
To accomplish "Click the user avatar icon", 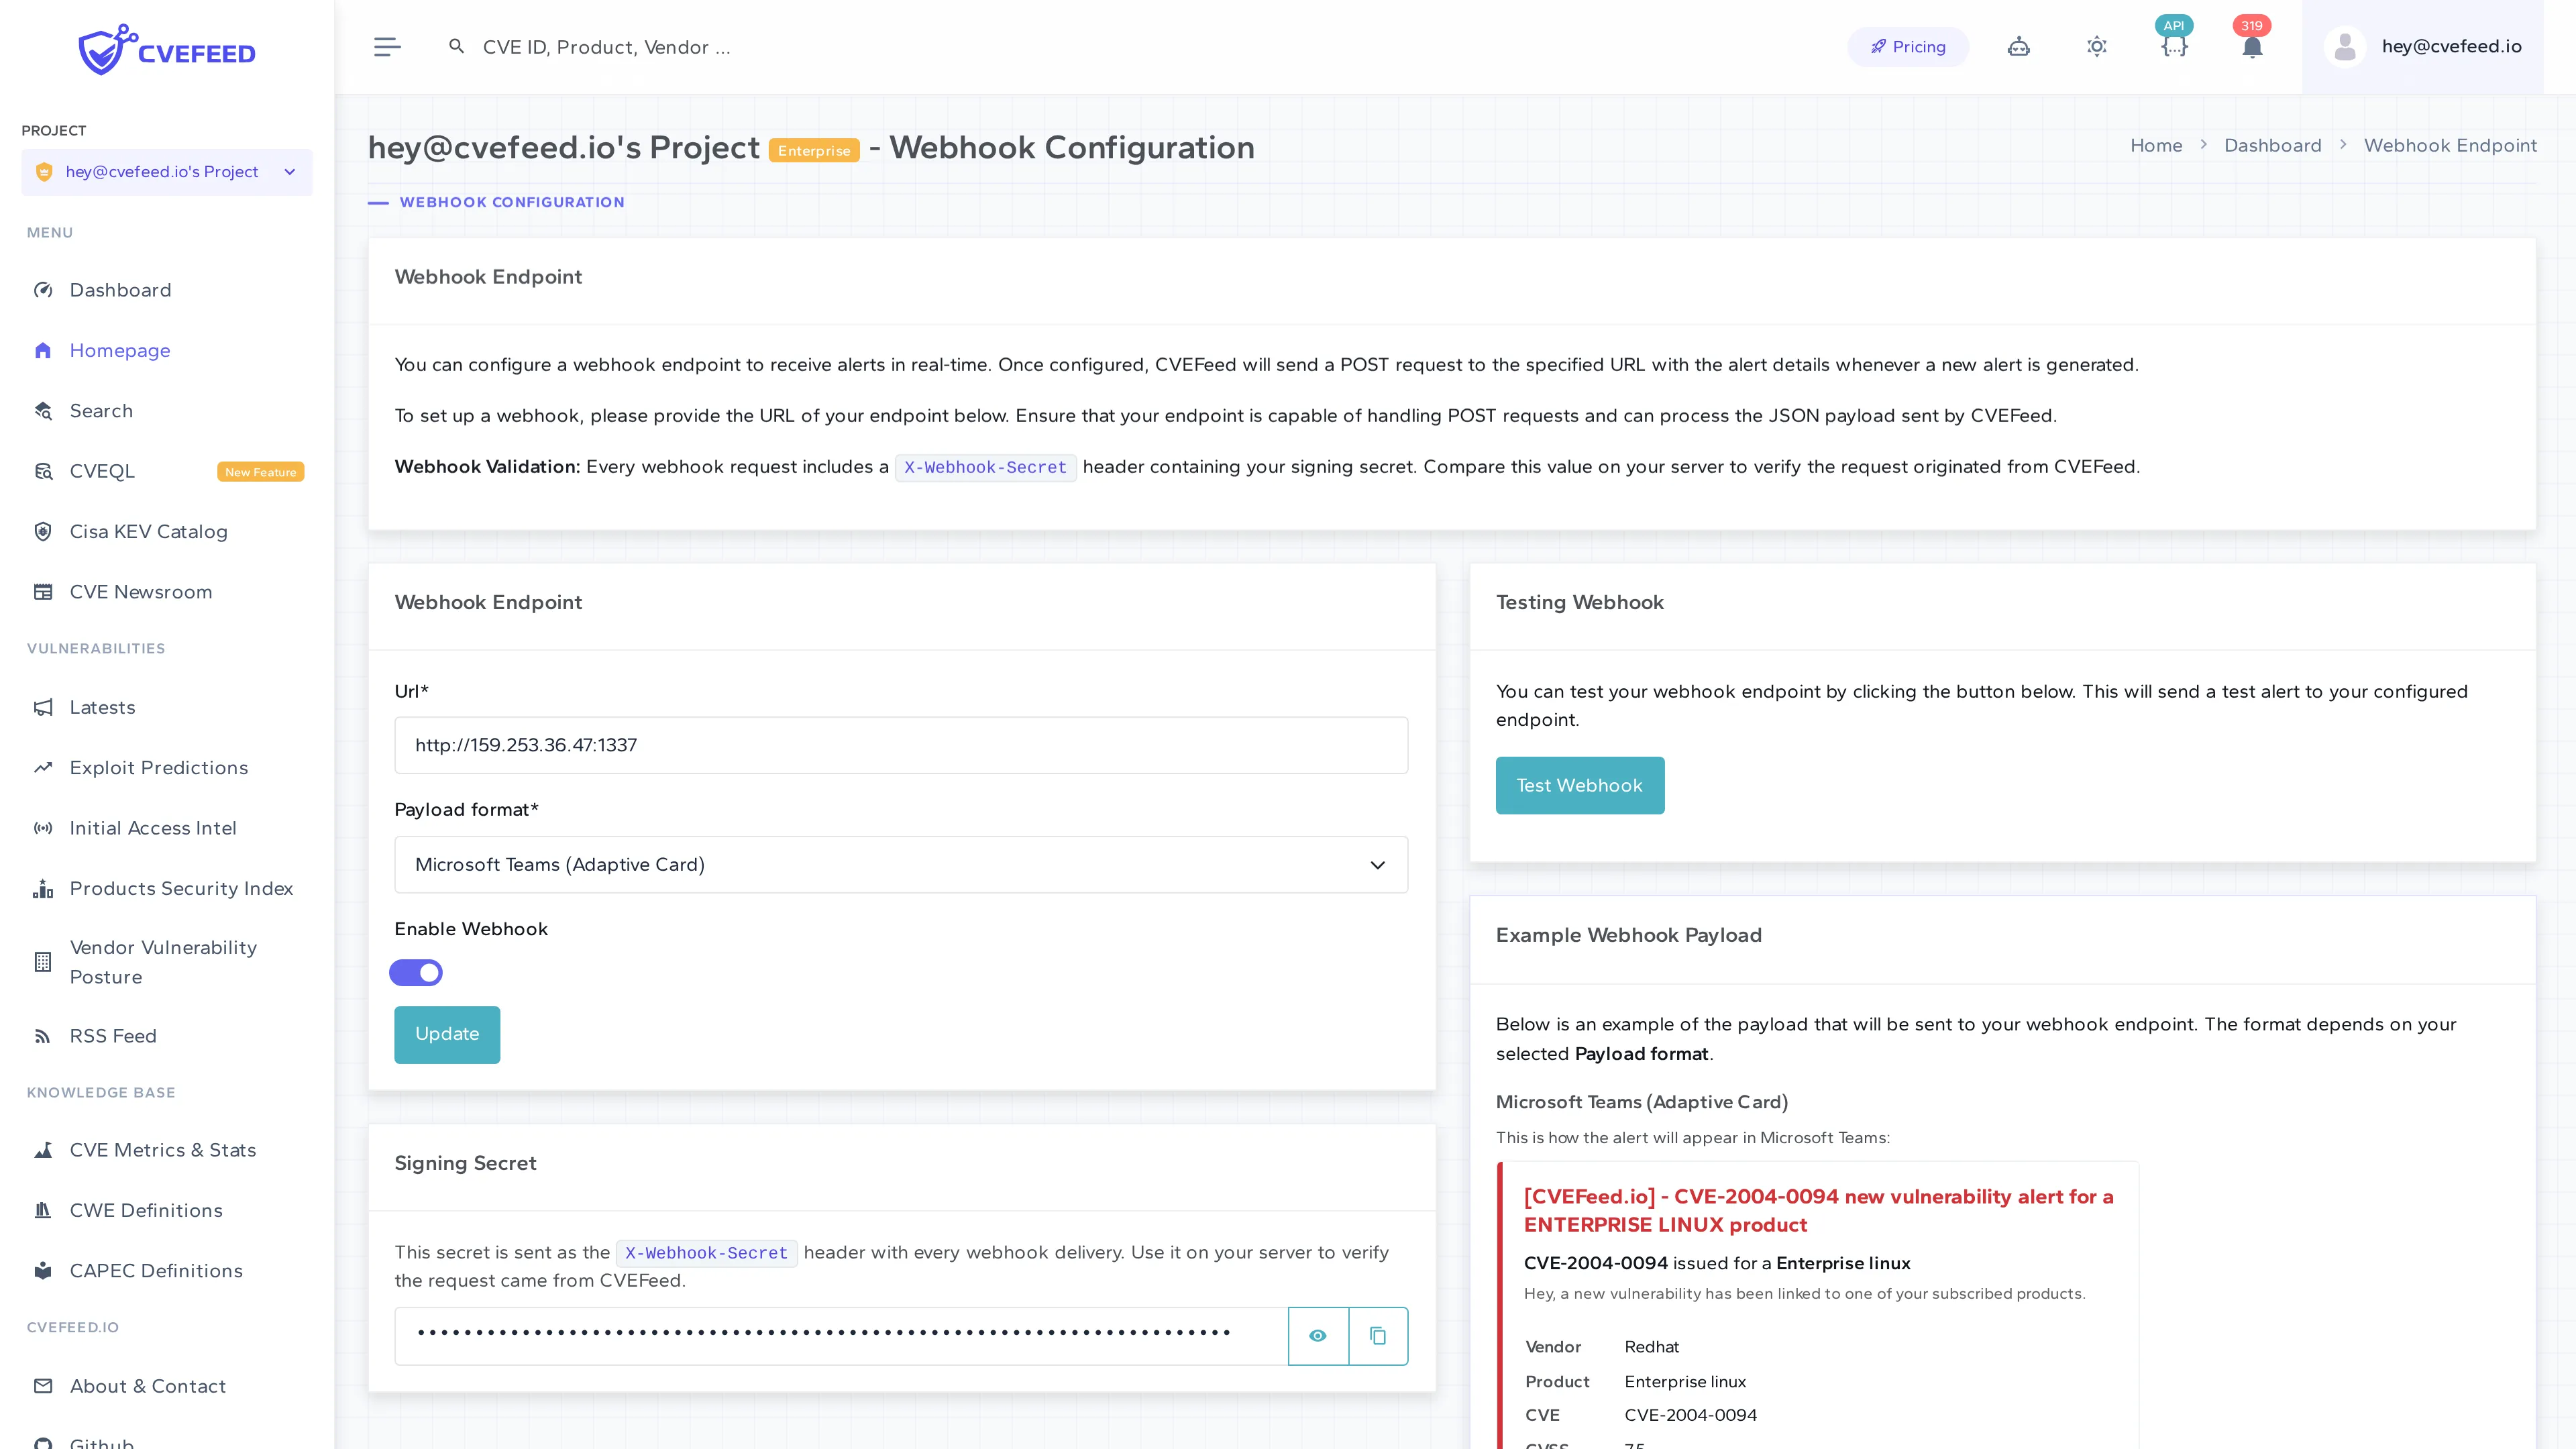I will tap(2344, 47).
